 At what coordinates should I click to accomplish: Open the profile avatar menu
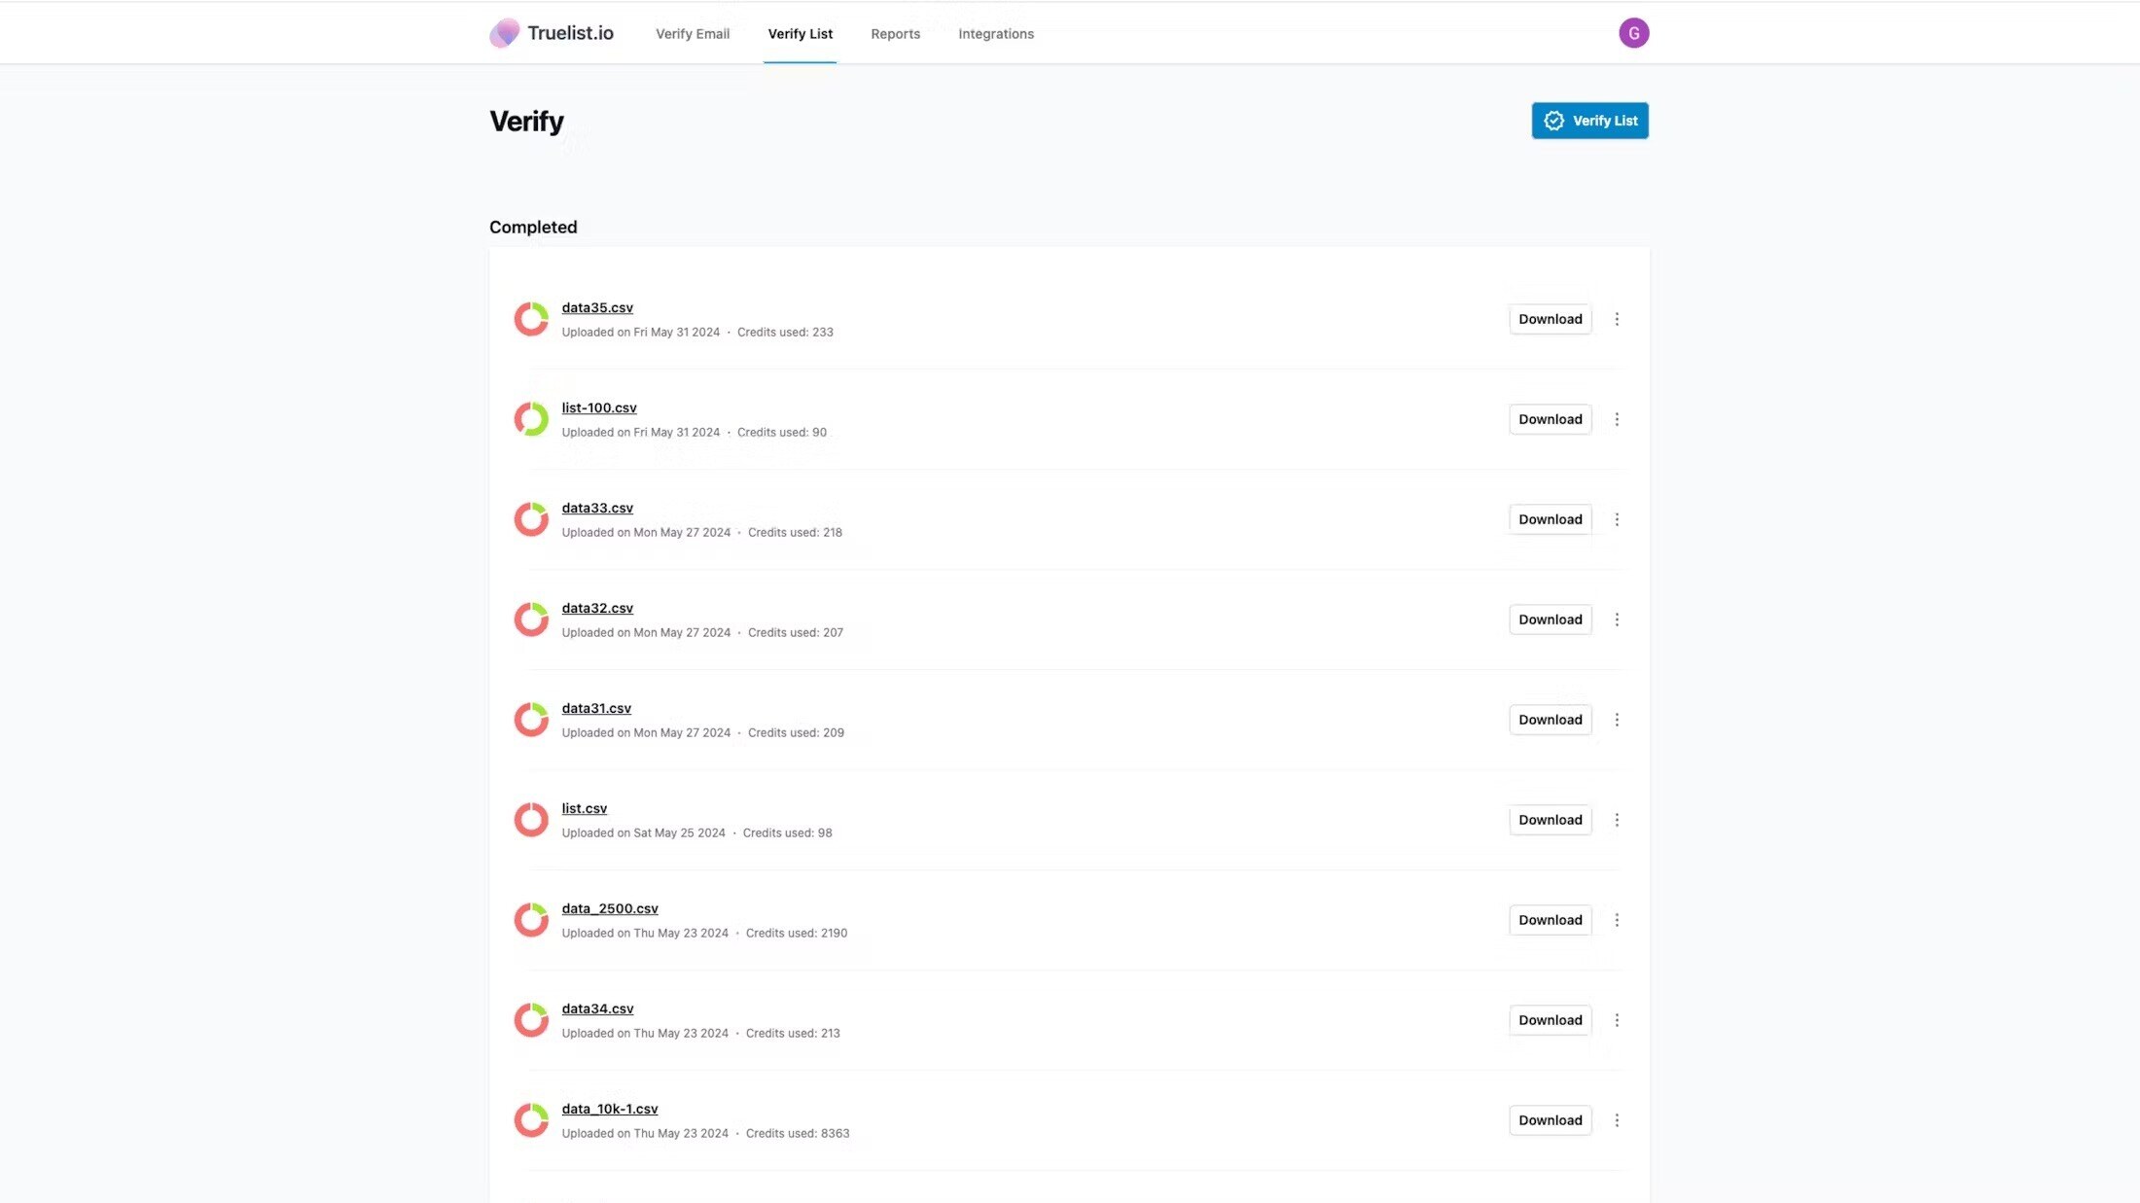point(1635,32)
